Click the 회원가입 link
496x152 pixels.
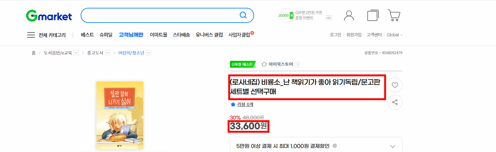click(354, 35)
